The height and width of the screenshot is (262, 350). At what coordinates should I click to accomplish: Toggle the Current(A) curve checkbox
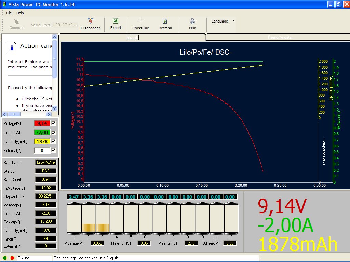coord(54,133)
